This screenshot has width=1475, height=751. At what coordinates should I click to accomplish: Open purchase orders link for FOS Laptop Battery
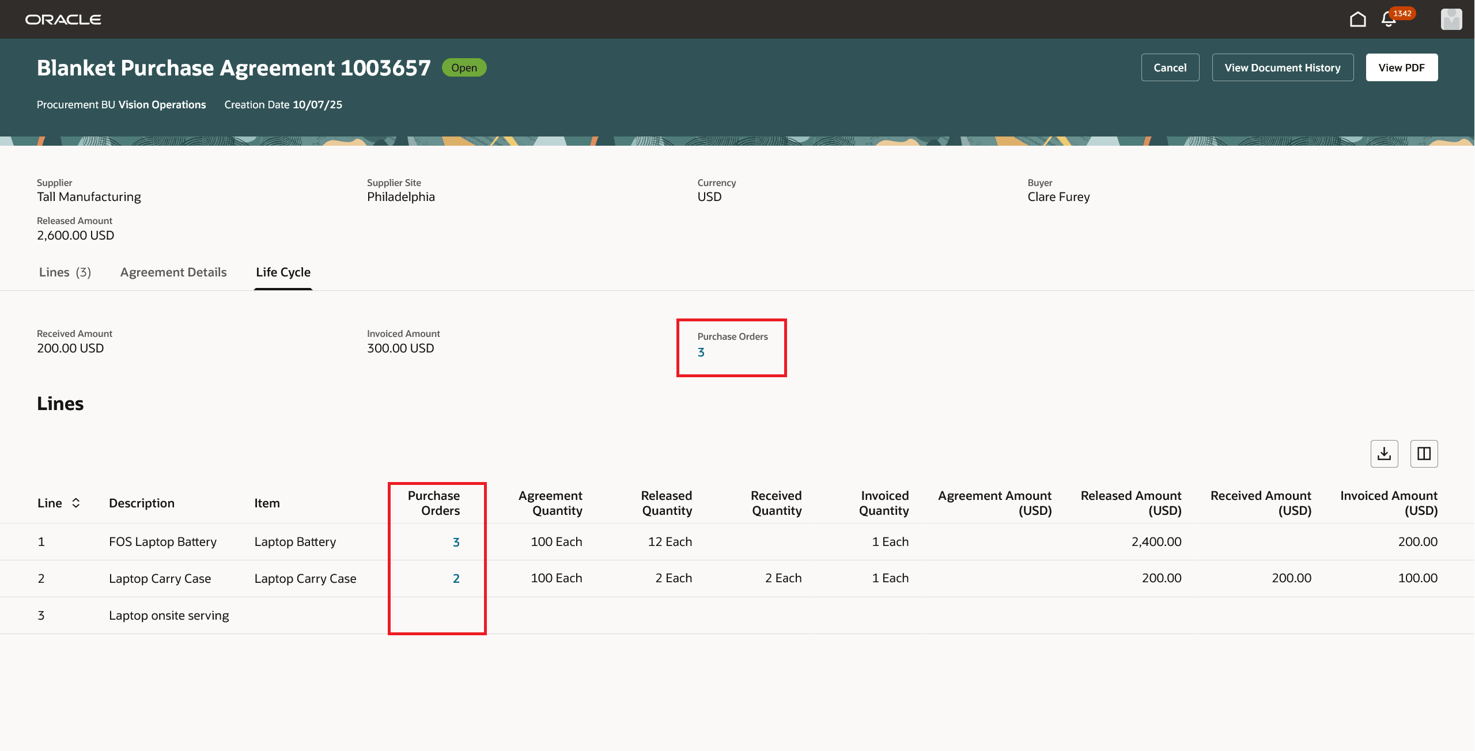pos(456,542)
